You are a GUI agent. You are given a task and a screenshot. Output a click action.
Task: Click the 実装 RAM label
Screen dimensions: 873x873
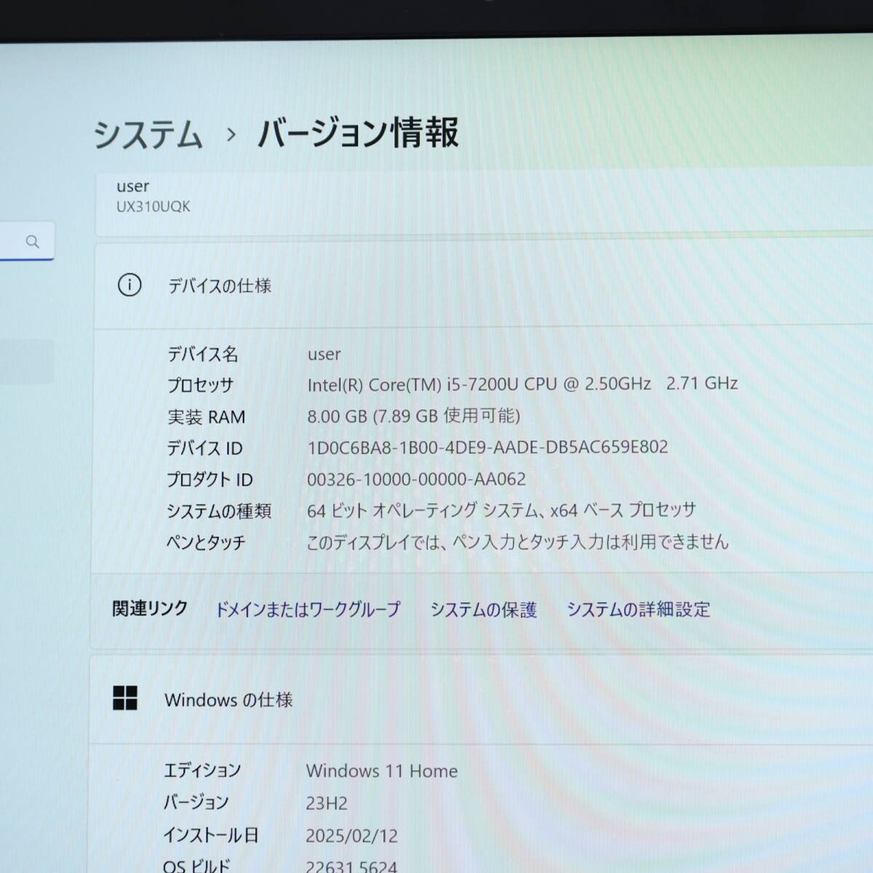coord(206,417)
